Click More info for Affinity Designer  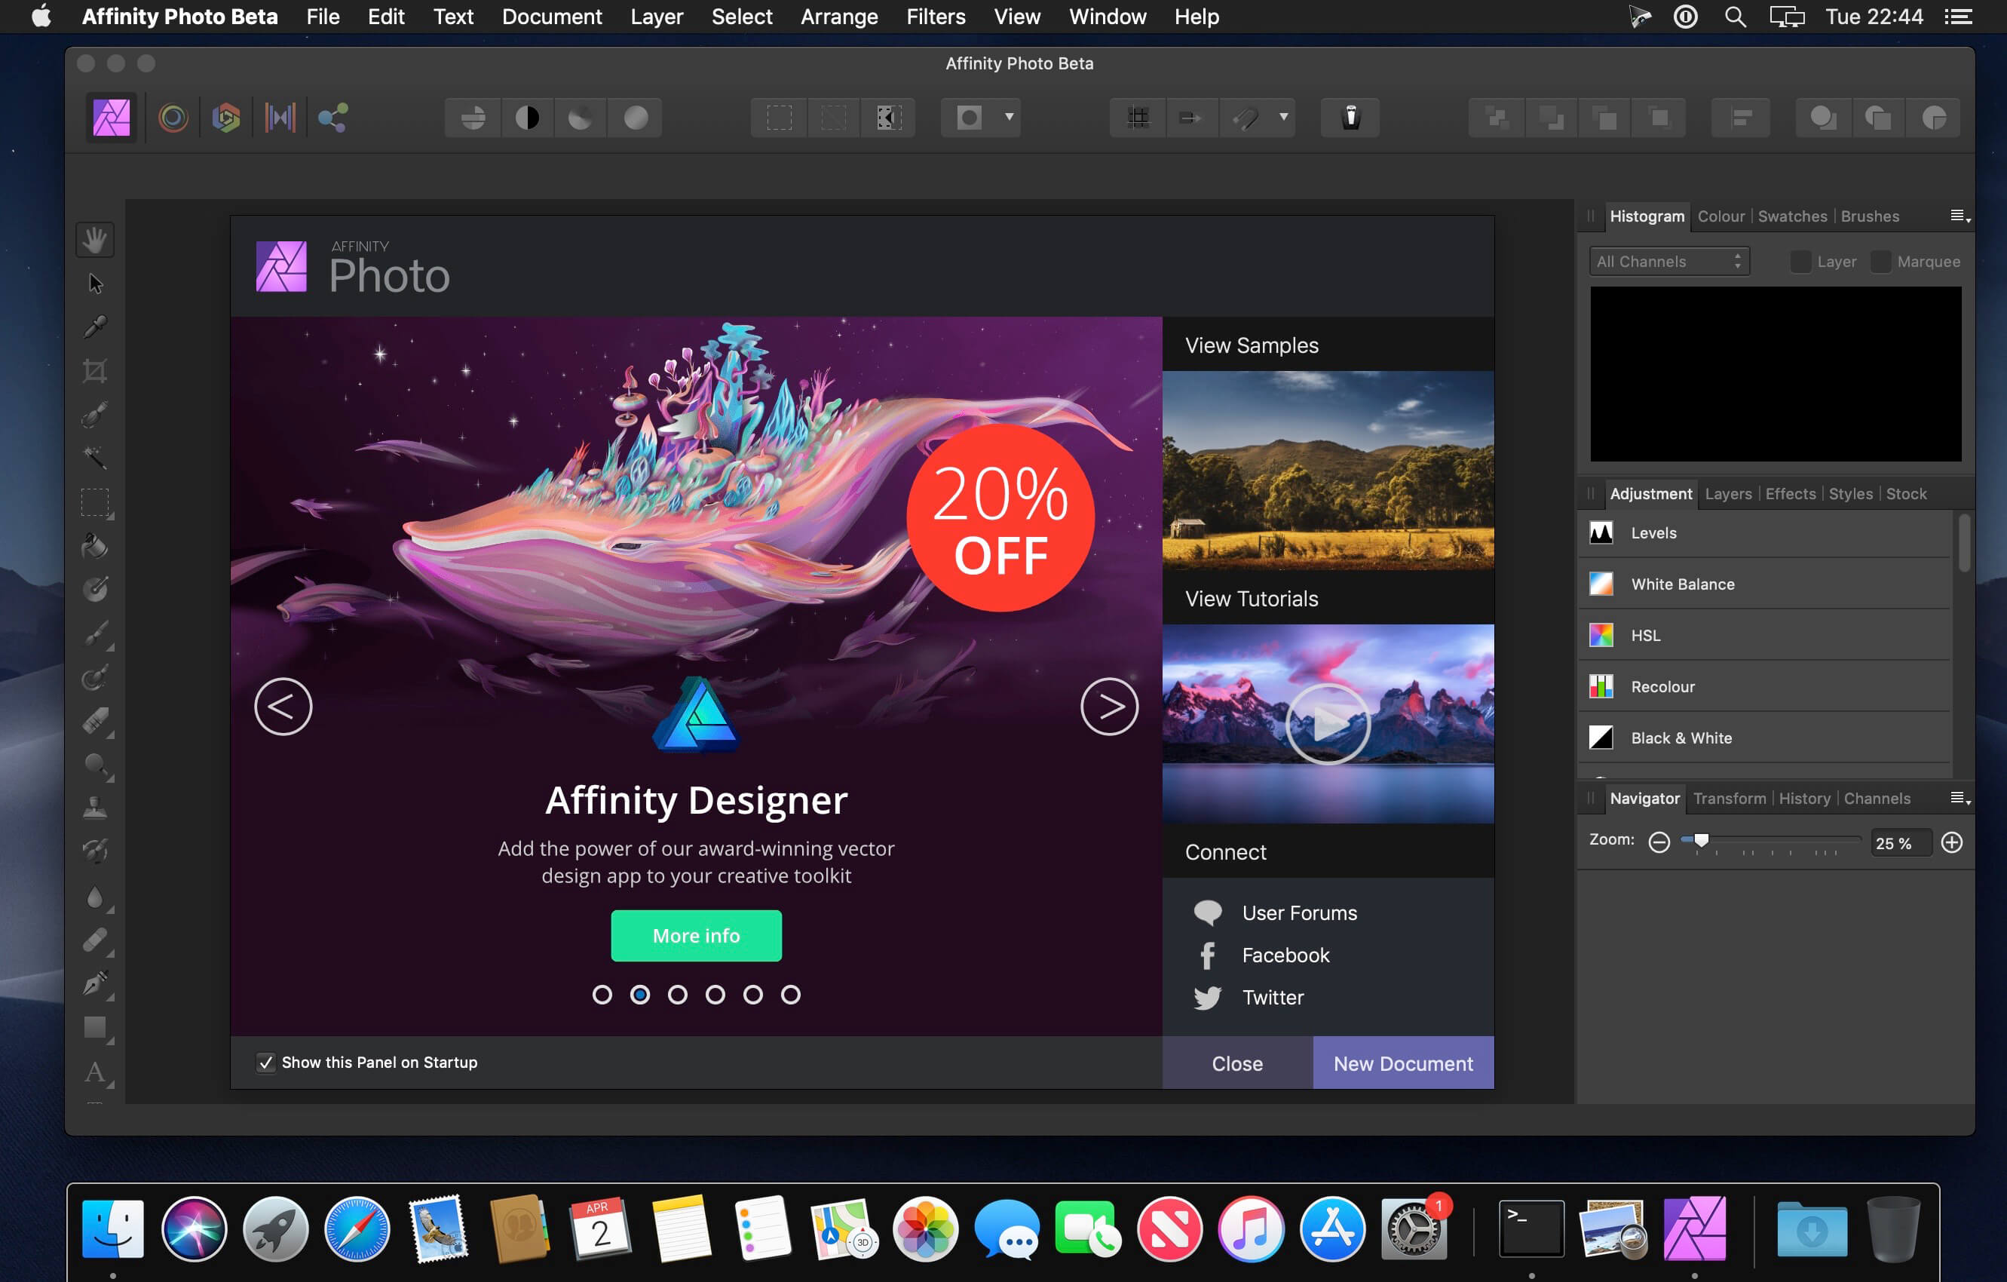coord(697,935)
